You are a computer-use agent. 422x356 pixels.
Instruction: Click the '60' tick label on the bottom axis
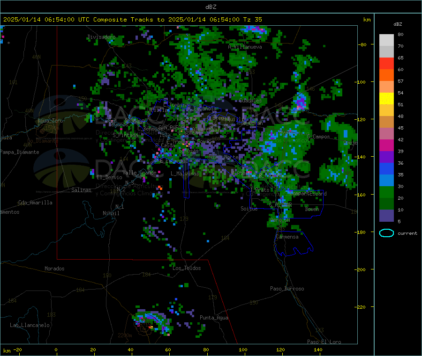coord(168,350)
